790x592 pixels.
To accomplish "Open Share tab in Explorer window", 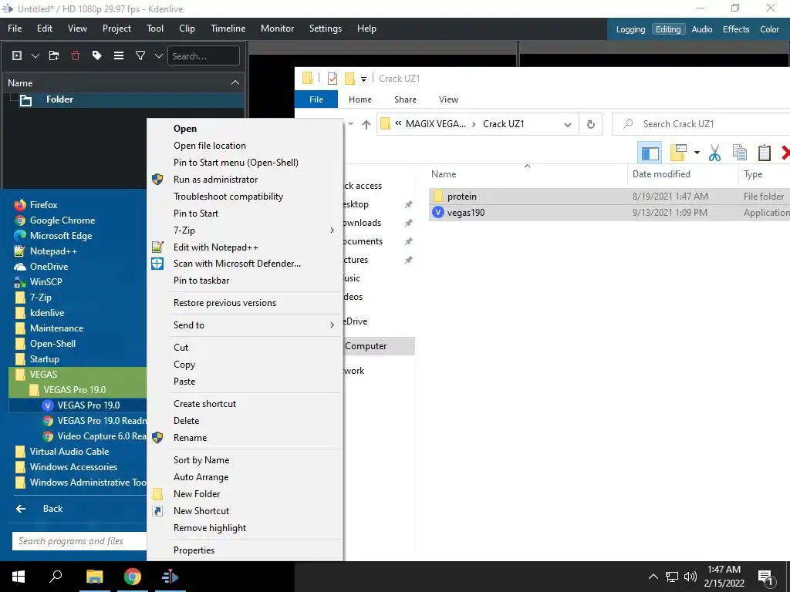I will tap(405, 99).
